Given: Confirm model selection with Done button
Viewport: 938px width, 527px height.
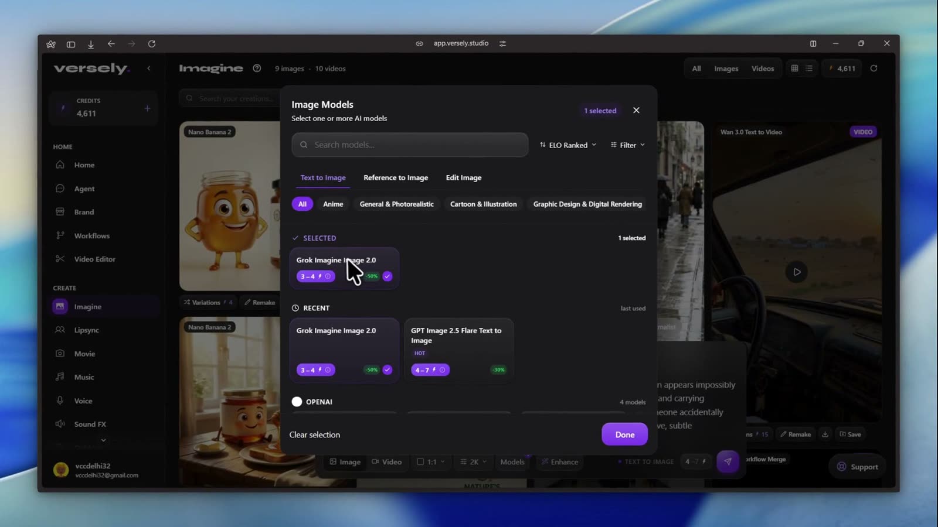Looking at the screenshot, I should 625,434.
